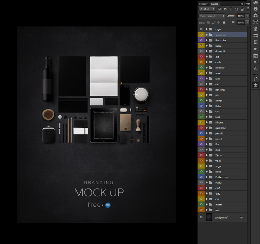Filter layers by type (T) icon
Image resolution: width=260 pixels, height=244 pixels.
231,9
